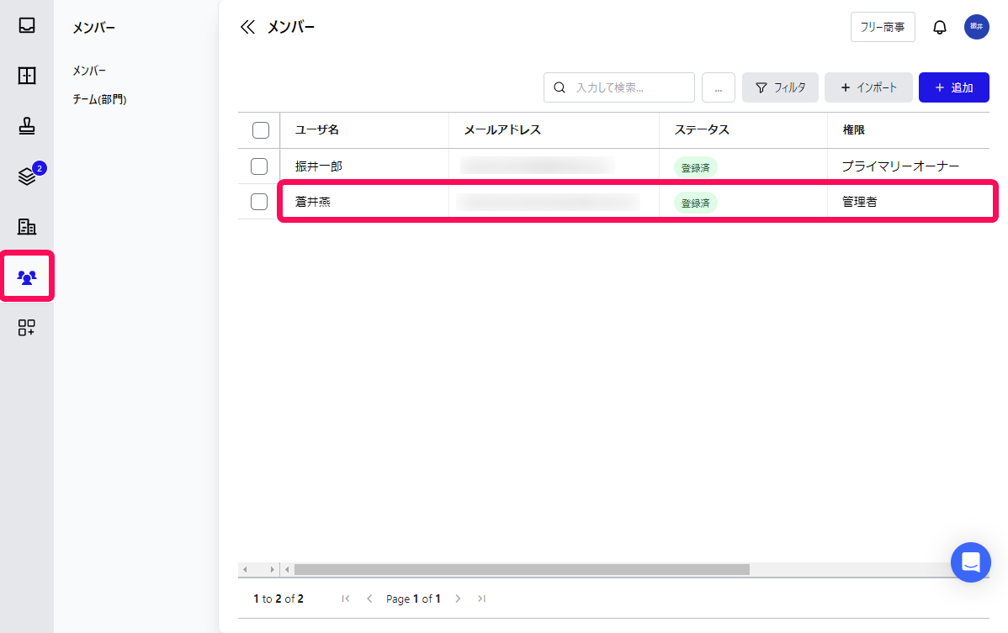Click the インポート button
Viewport: 1008px width, 633px height.
tap(868, 87)
